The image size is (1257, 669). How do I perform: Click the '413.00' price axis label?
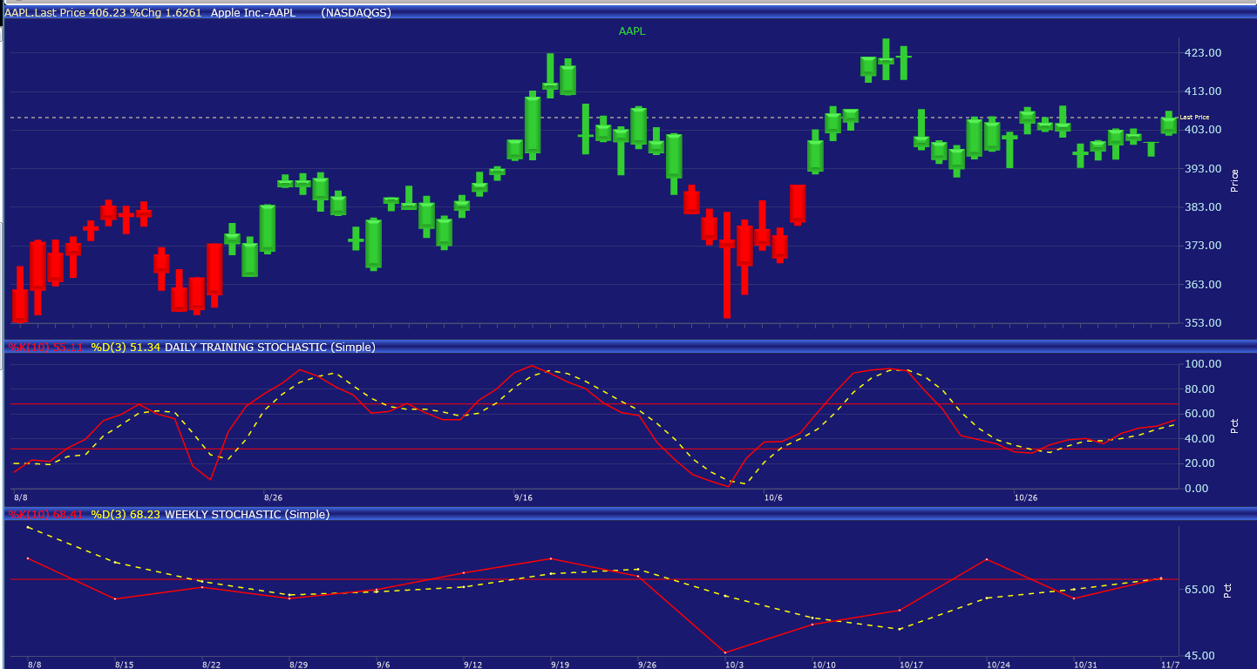pyautogui.click(x=1204, y=91)
